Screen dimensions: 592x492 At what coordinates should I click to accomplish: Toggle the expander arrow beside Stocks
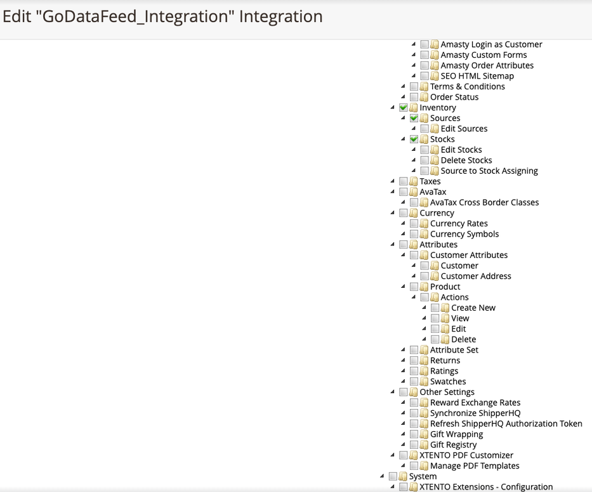tap(403, 139)
